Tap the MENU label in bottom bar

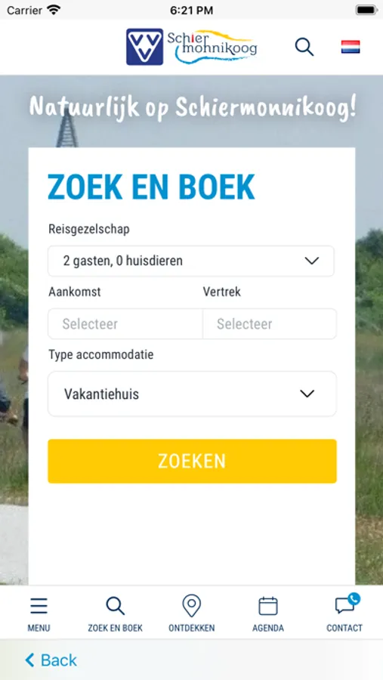pos(39,628)
